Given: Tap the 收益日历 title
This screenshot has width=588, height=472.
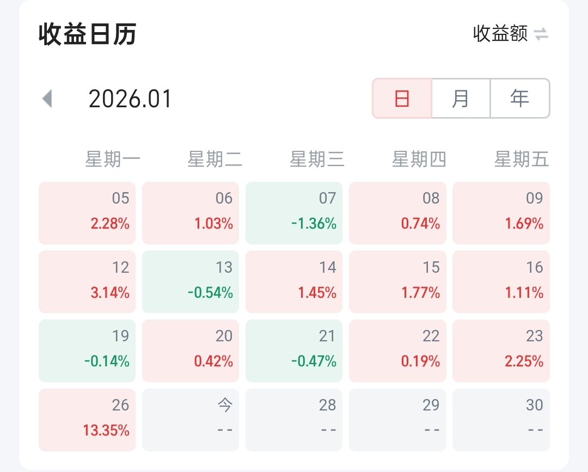Looking at the screenshot, I should (87, 34).
